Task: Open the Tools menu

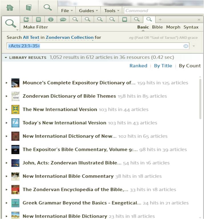Action: (x=112, y=11)
